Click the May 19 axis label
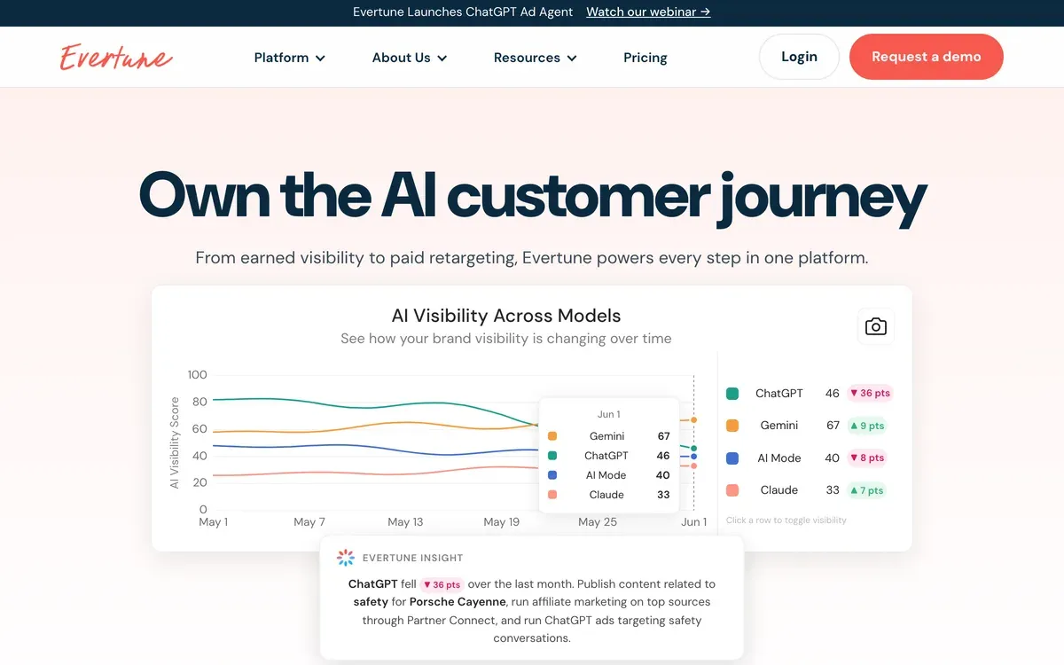The height and width of the screenshot is (665, 1064). pyautogui.click(x=501, y=522)
